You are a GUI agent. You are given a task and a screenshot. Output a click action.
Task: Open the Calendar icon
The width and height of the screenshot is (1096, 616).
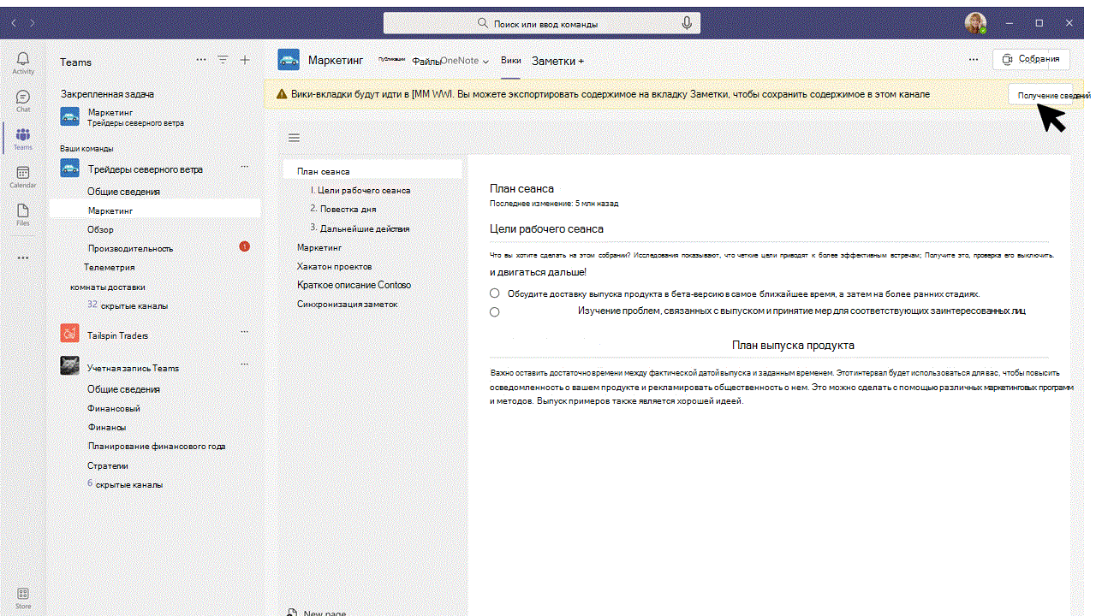click(23, 177)
